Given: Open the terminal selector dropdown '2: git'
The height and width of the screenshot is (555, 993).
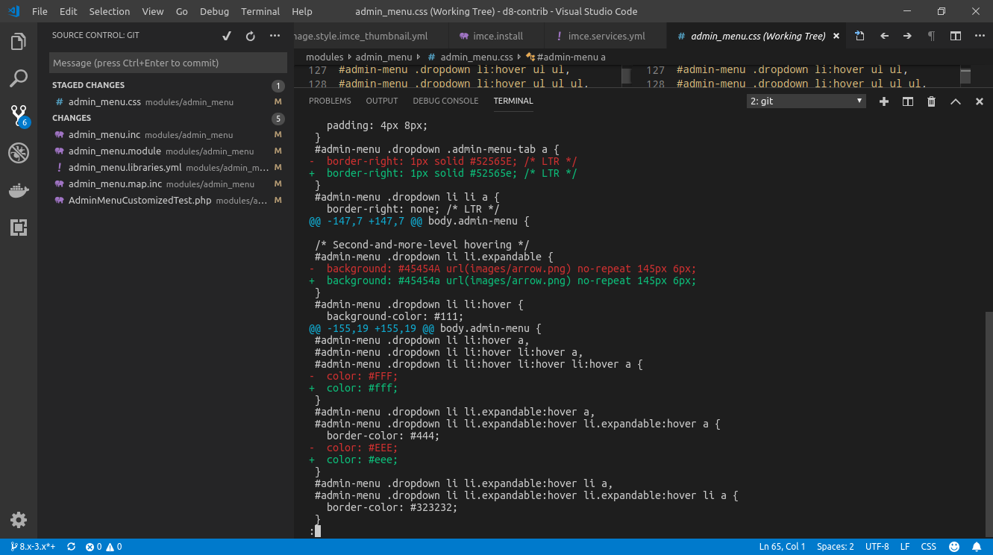Looking at the screenshot, I should point(806,101).
